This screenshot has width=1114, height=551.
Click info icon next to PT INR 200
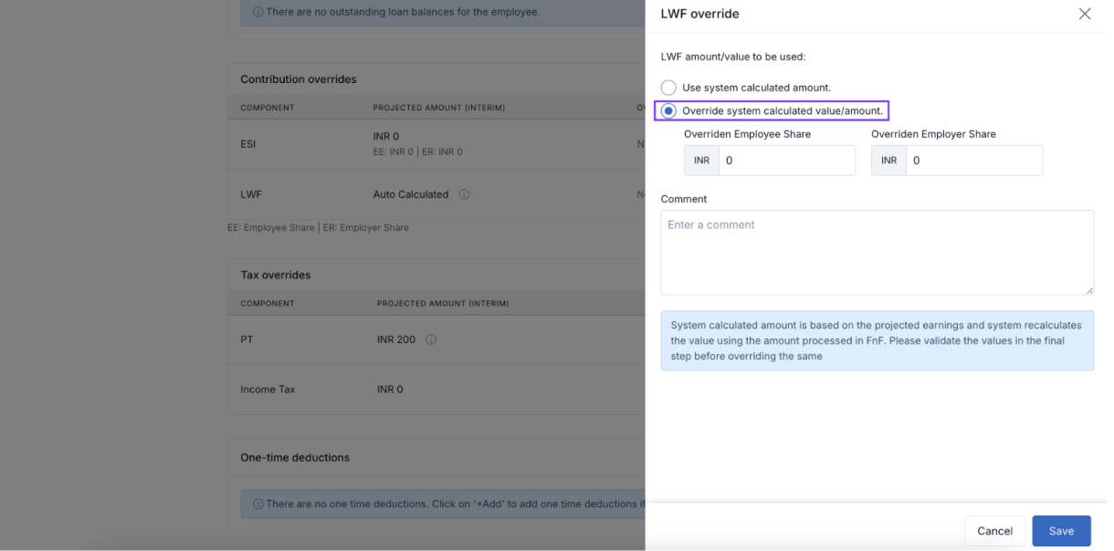coord(431,339)
